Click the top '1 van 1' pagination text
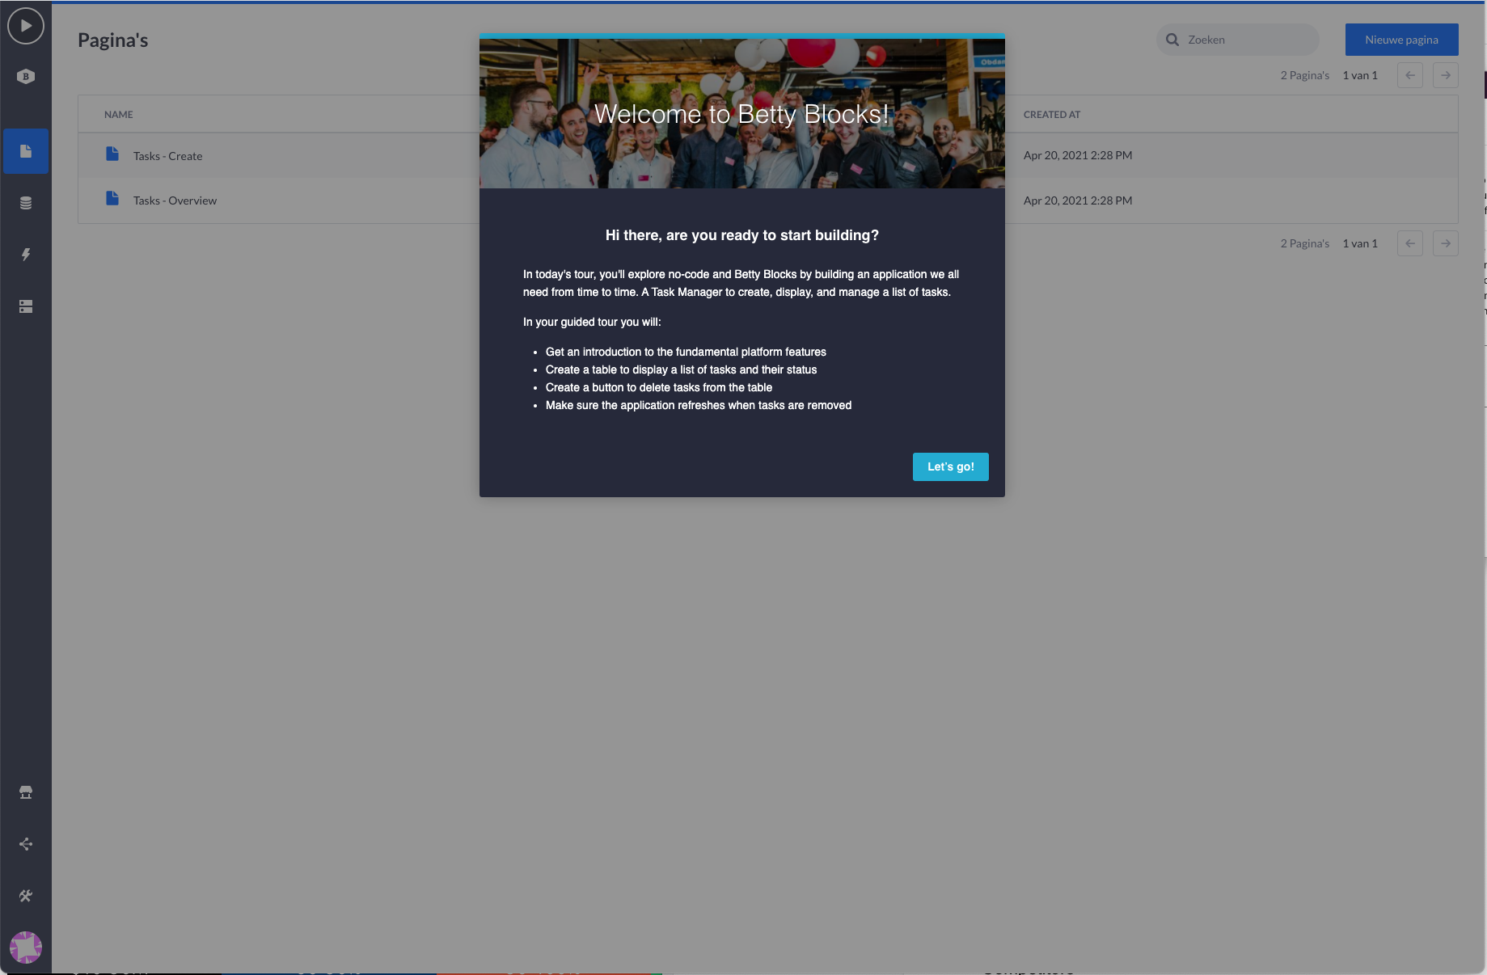 [x=1360, y=75]
